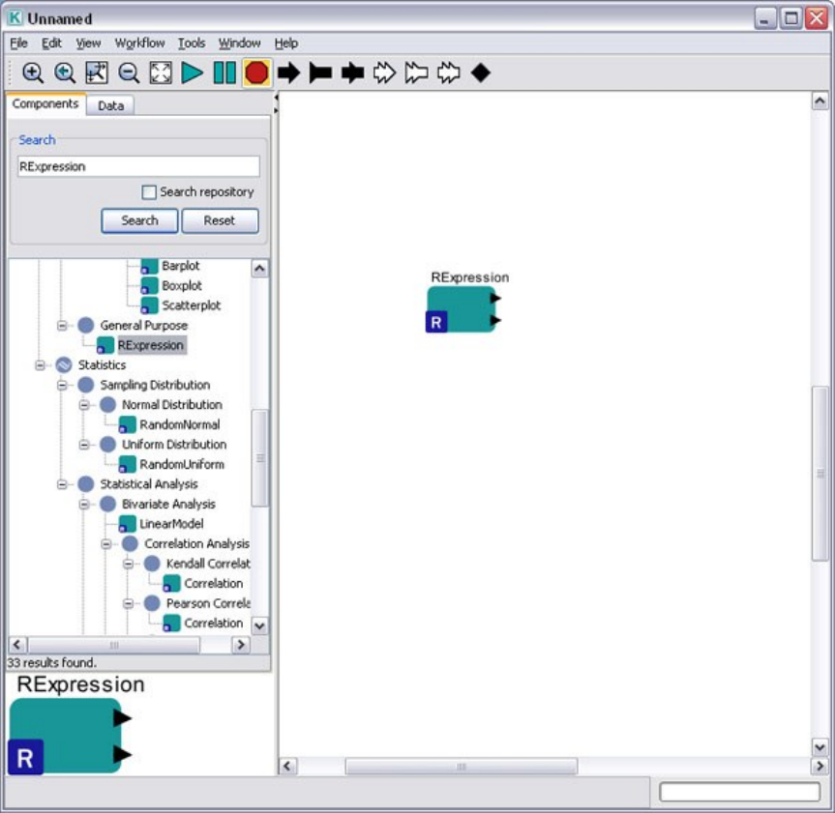Select the Pearson Correlation item
This screenshot has height=813, width=835.
tap(208, 603)
